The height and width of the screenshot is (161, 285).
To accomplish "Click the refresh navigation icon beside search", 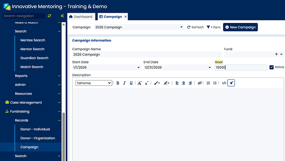I will tap(50, 16).
